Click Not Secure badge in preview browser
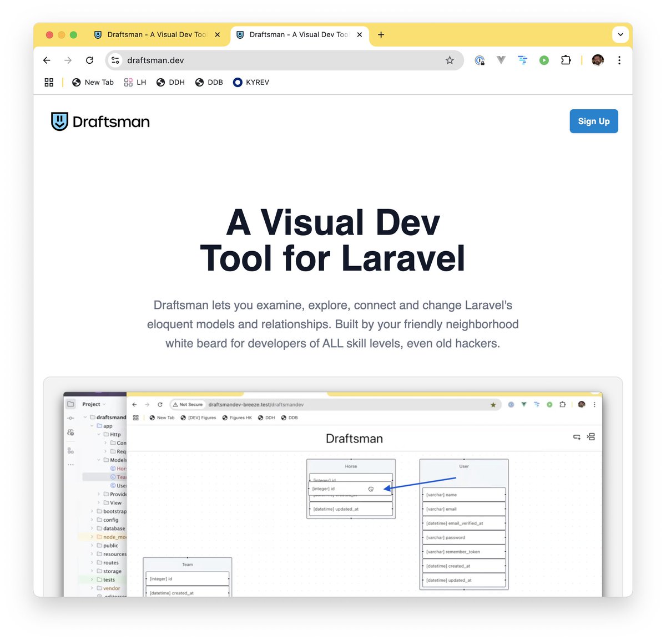Image resolution: width=666 pixels, height=641 pixels. coord(188,405)
